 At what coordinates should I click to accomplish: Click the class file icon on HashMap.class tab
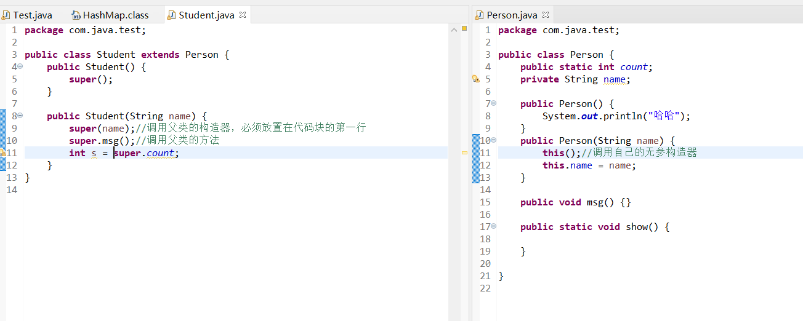pos(76,15)
